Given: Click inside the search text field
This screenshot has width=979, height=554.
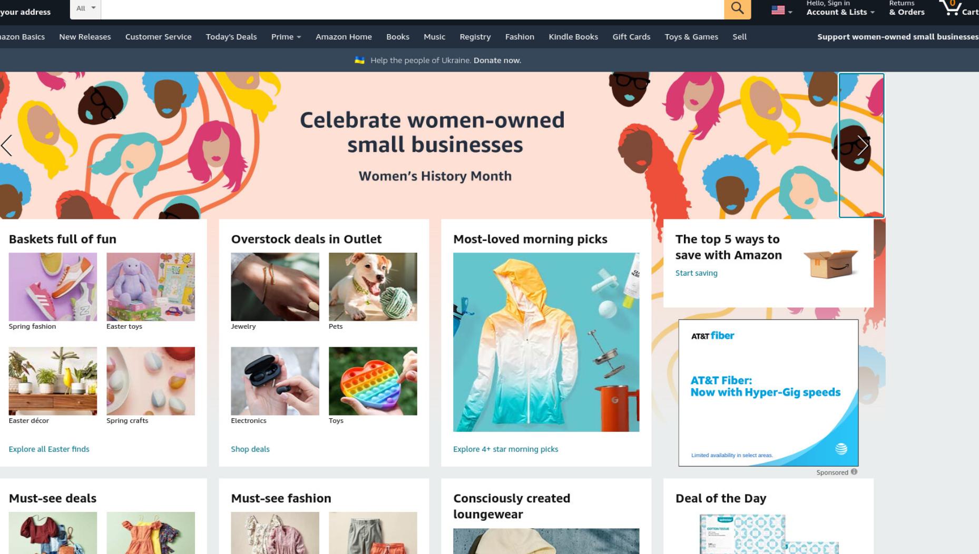Looking at the screenshot, I should pos(413,8).
